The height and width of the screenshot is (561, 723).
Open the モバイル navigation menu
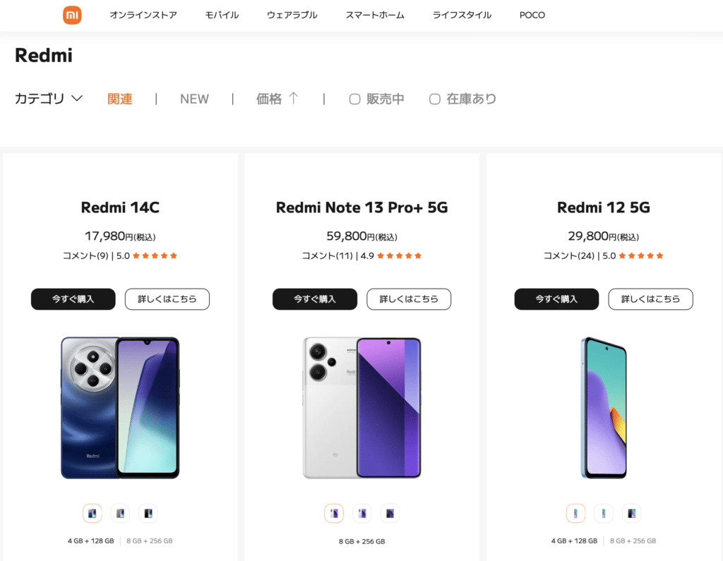pyautogui.click(x=222, y=16)
